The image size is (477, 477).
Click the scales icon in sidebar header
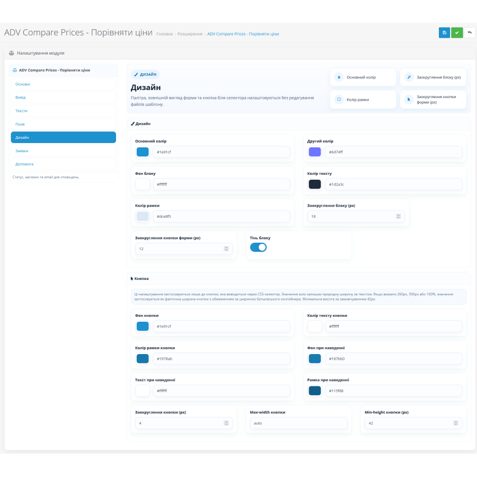tap(15, 70)
